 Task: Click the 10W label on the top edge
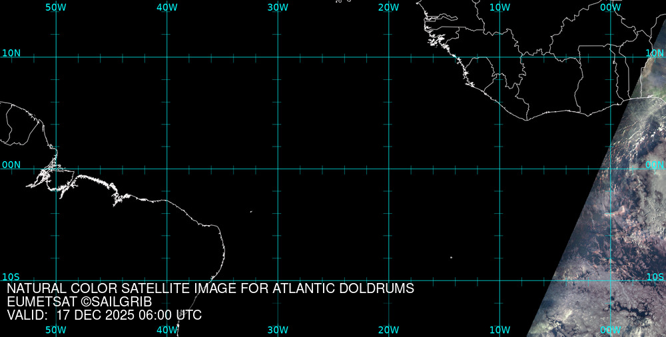coord(499,7)
